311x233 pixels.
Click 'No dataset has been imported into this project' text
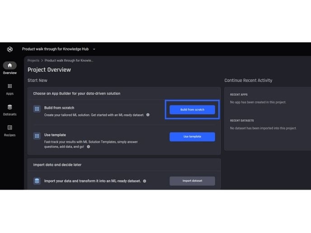[263, 128]
